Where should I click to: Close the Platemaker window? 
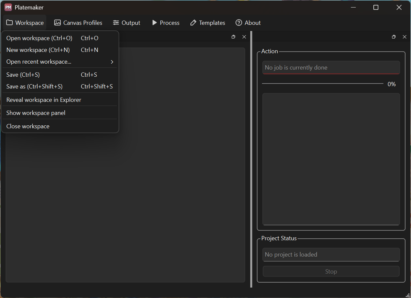click(x=399, y=7)
